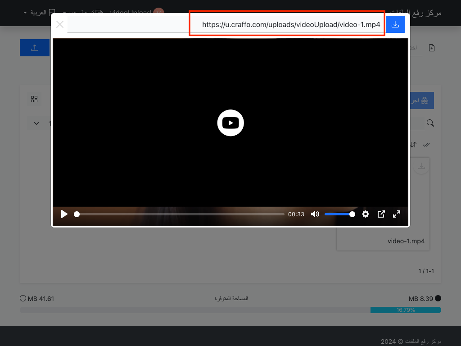Mute the video with the speaker icon
Screen dimensions: 461x346
(315, 214)
